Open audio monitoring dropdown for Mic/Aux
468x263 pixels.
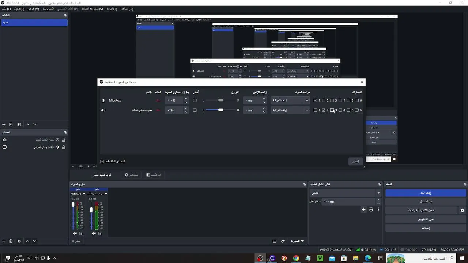point(290,100)
